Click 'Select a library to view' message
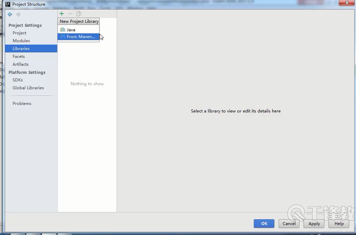 pos(236,111)
